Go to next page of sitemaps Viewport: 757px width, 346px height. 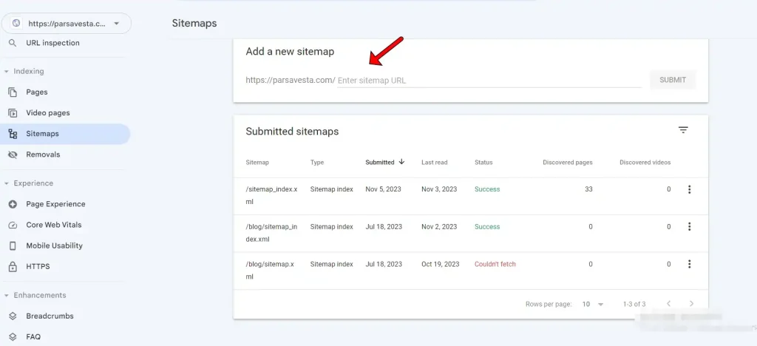coord(691,304)
